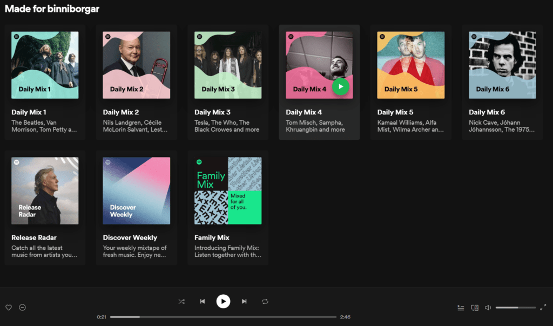This screenshot has width=553, height=326.
Task: Click 'Your weekly mixtape' description text
Action: tap(134, 252)
